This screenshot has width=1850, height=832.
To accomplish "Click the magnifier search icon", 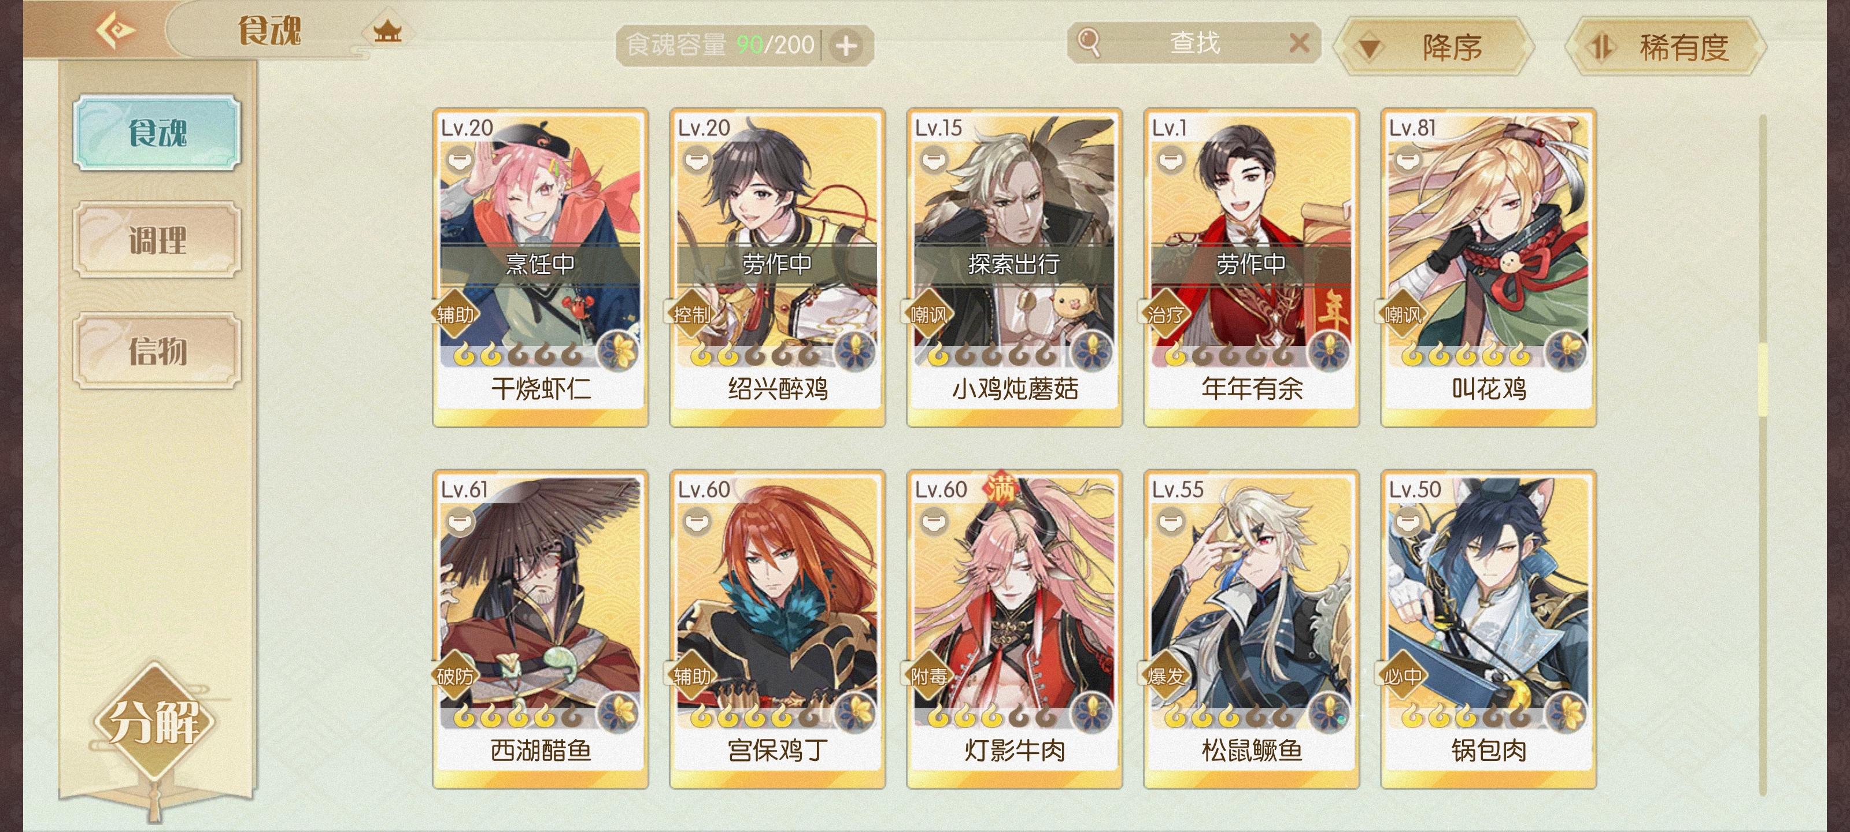I will [1089, 42].
